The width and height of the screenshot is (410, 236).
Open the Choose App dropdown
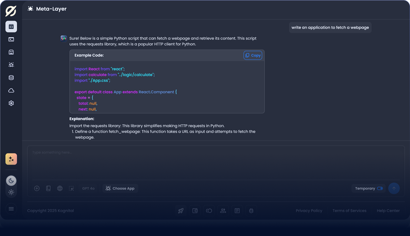pyautogui.click(x=120, y=188)
